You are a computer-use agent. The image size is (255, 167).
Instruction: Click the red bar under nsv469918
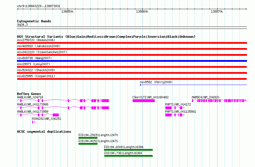click(x=132, y=49)
